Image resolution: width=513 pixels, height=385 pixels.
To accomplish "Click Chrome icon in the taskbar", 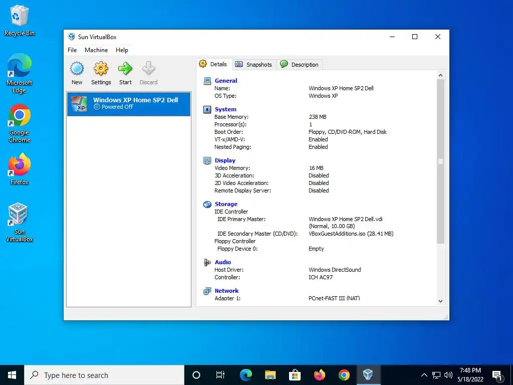I will (344, 375).
